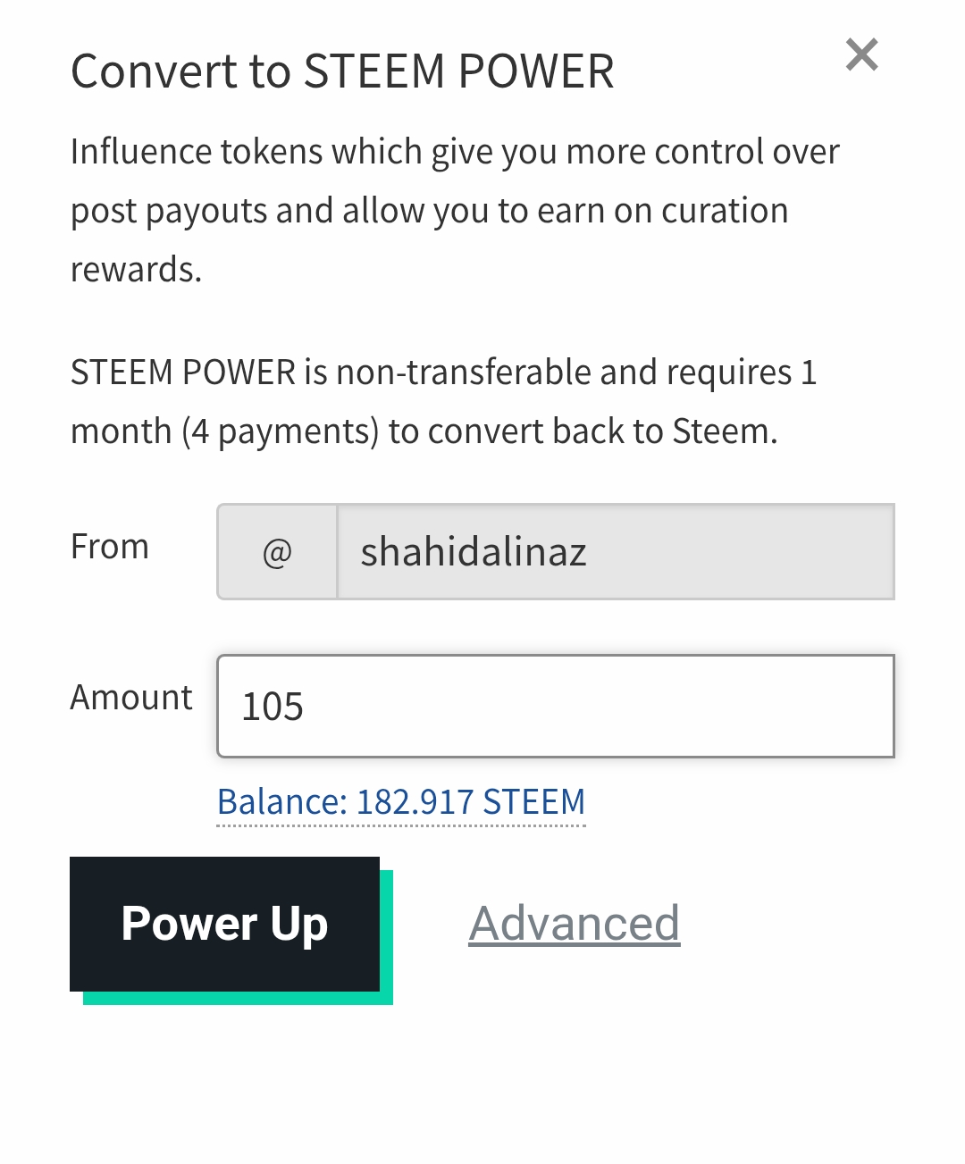Click the Influence tokens description paragraph
Viewport: 965px width, 1164px height.
(x=455, y=211)
